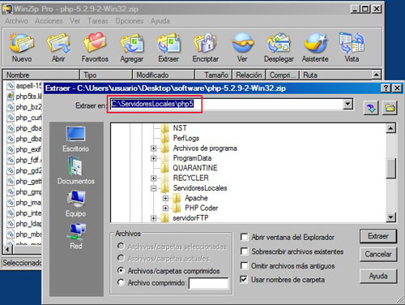Check Abrir ventana del Explorador
The width and height of the screenshot is (405, 305).
pyautogui.click(x=244, y=237)
